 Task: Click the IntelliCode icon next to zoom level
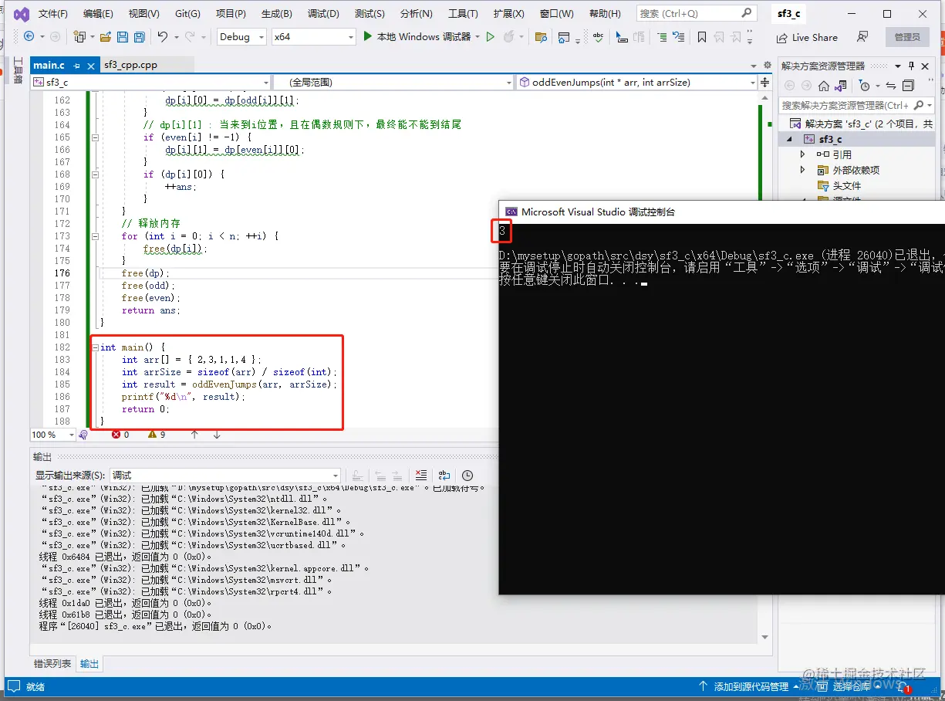pos(83,435)
